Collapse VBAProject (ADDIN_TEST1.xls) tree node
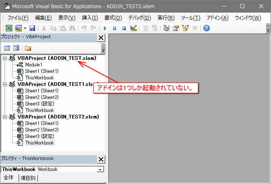The width and height of the screenshot is (271, 184). pos(4,84)
